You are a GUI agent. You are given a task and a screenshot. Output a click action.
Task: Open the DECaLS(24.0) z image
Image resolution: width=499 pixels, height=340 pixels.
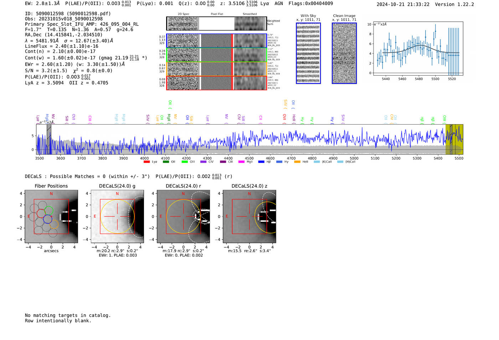coord(249,217)
